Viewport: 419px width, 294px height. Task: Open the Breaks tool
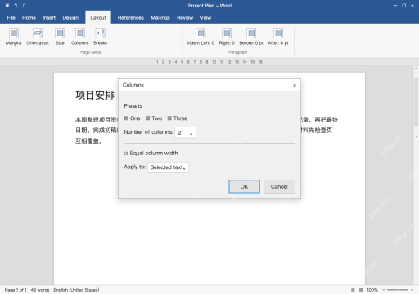[x=101, y=37]
